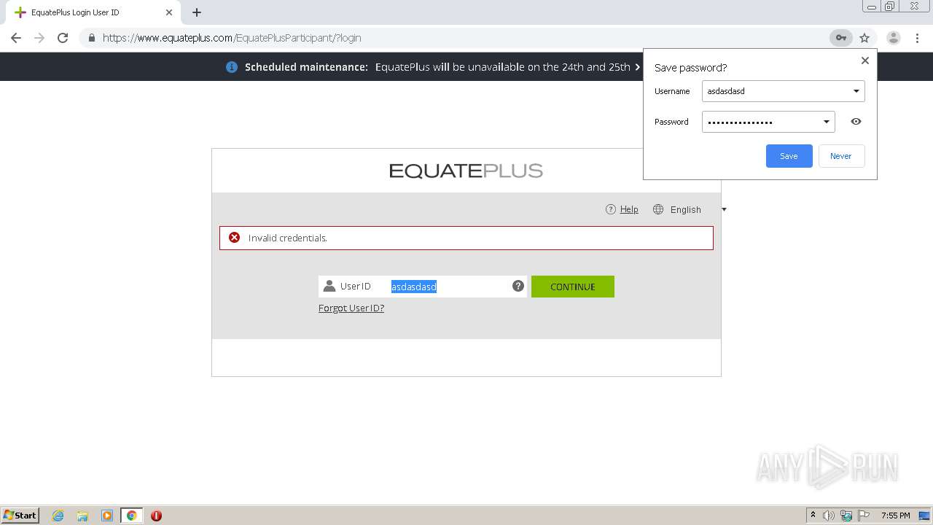Close the EquatePlus Login User ID tab

169,12
